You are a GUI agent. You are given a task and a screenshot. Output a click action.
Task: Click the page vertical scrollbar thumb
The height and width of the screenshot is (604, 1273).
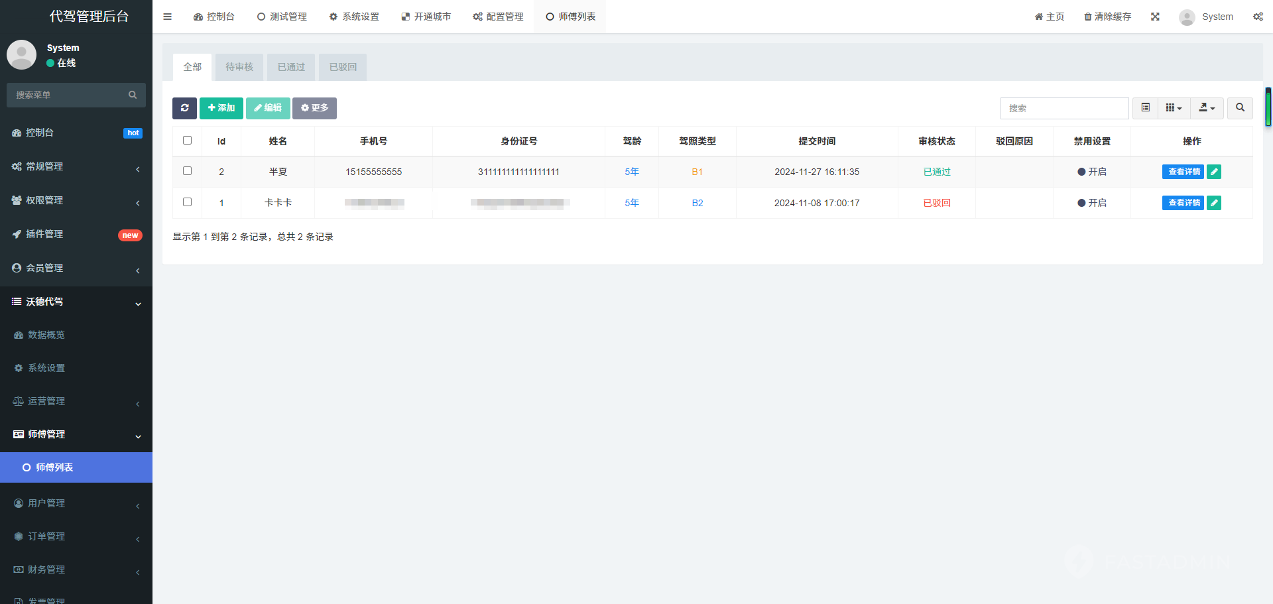(1268, 107)
